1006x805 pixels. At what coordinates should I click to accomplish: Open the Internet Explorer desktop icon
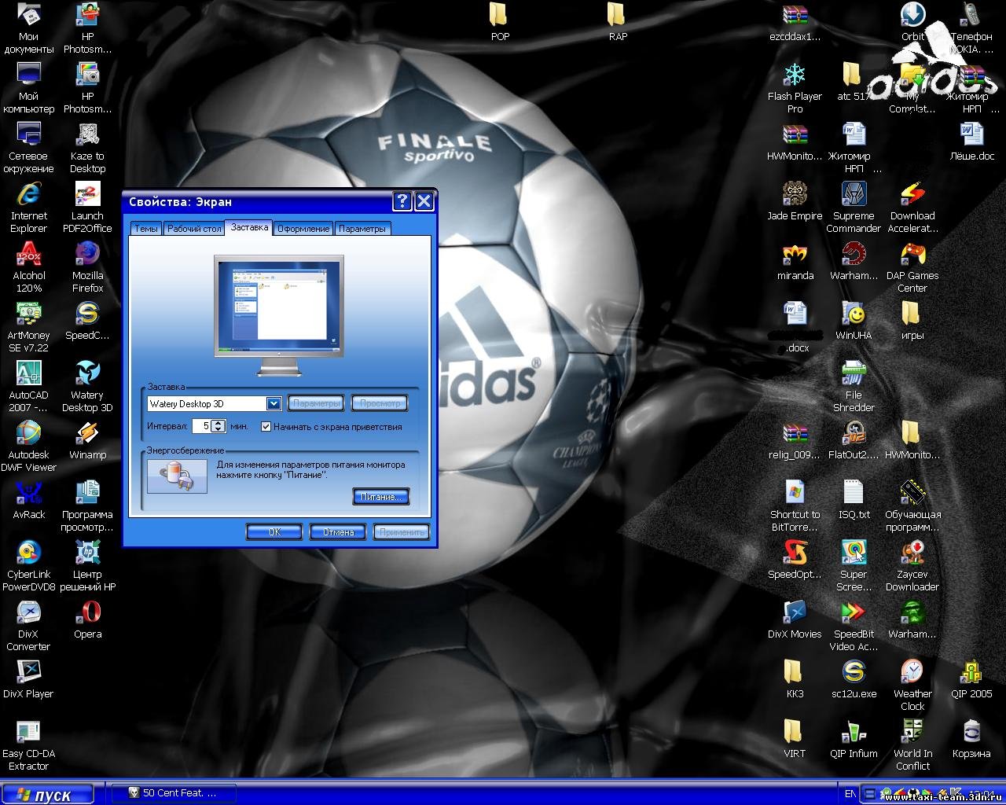28,208
